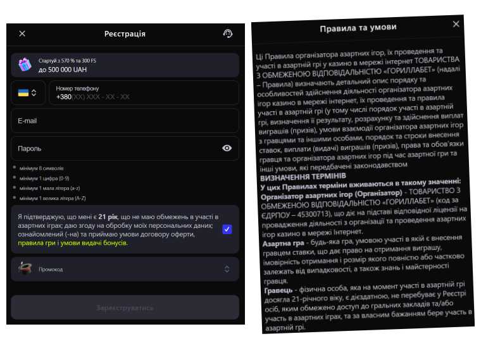This screenshot has height=348, width=481.
Task: Click the text мінімум 8 символів
Action: (41, 168)
